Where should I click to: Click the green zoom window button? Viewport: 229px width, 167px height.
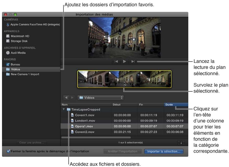tap(15, 14)
